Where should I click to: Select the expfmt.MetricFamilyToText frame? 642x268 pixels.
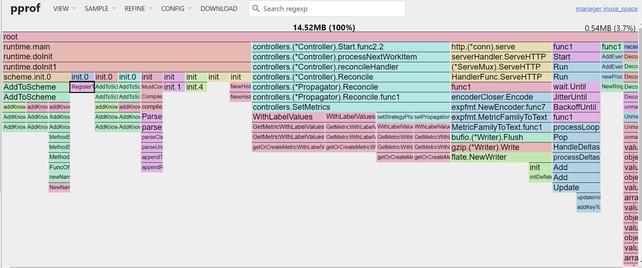coord(501,117)
